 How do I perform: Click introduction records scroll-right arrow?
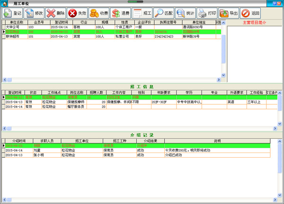pyautogui.click(x=275, y=200)
